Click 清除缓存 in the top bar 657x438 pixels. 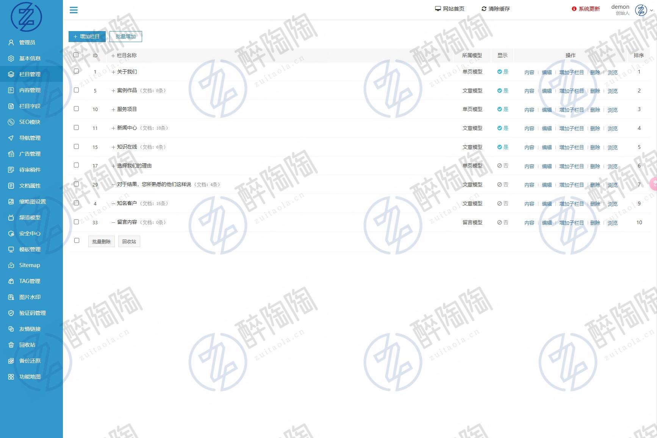496,9
